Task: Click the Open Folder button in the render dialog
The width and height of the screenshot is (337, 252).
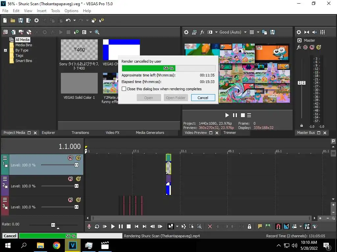Action: click(x=176, y=98)
